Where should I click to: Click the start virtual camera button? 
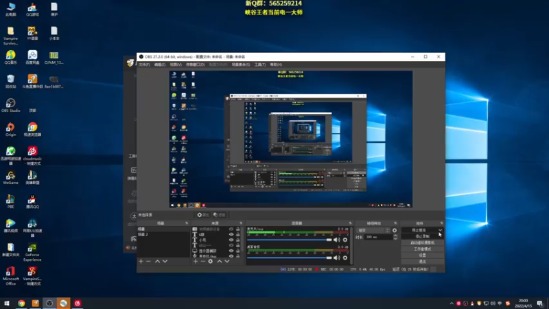[x=422, y=243]
